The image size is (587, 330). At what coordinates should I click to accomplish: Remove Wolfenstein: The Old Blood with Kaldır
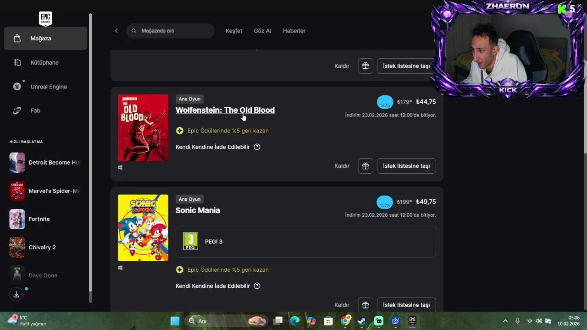point(342,166)
